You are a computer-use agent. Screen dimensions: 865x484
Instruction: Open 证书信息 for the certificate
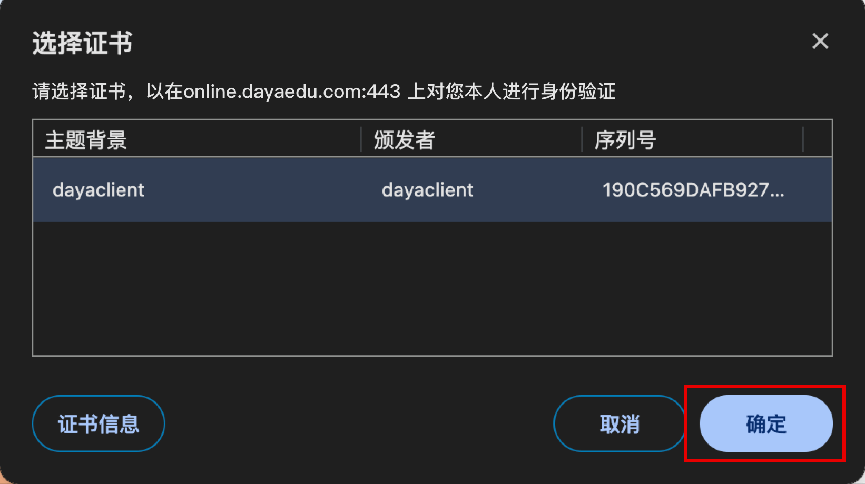point(99,423)
